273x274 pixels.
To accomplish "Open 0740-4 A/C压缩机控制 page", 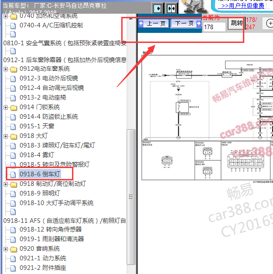I will pyautogui.click(x=51, y=25).
